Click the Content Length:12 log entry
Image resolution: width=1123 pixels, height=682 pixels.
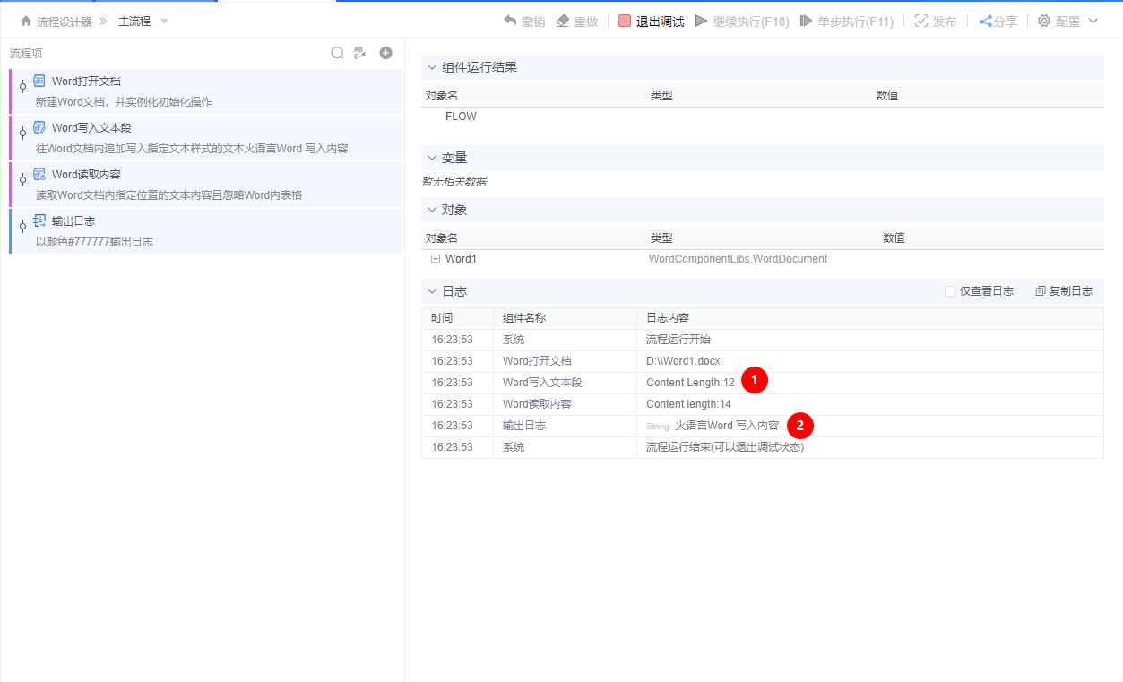[690, 383]
